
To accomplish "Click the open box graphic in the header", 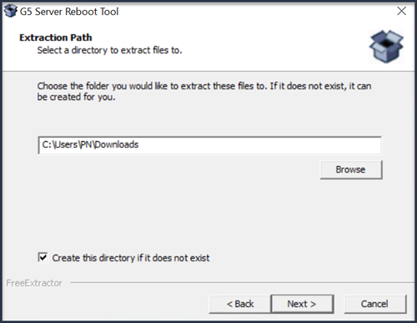I will (x=386, y=46).
